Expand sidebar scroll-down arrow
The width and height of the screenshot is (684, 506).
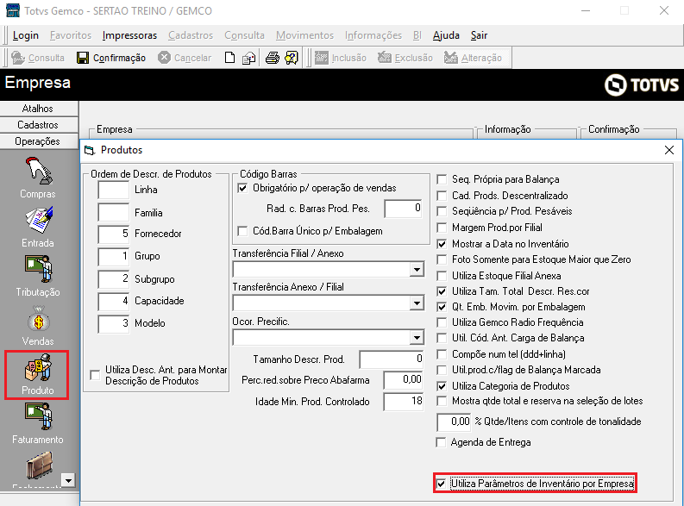(x=68, y=480)
